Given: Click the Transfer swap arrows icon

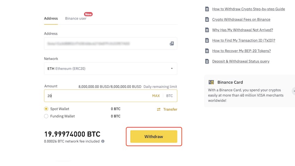Looking at the screenshot, I should [159, 109].
